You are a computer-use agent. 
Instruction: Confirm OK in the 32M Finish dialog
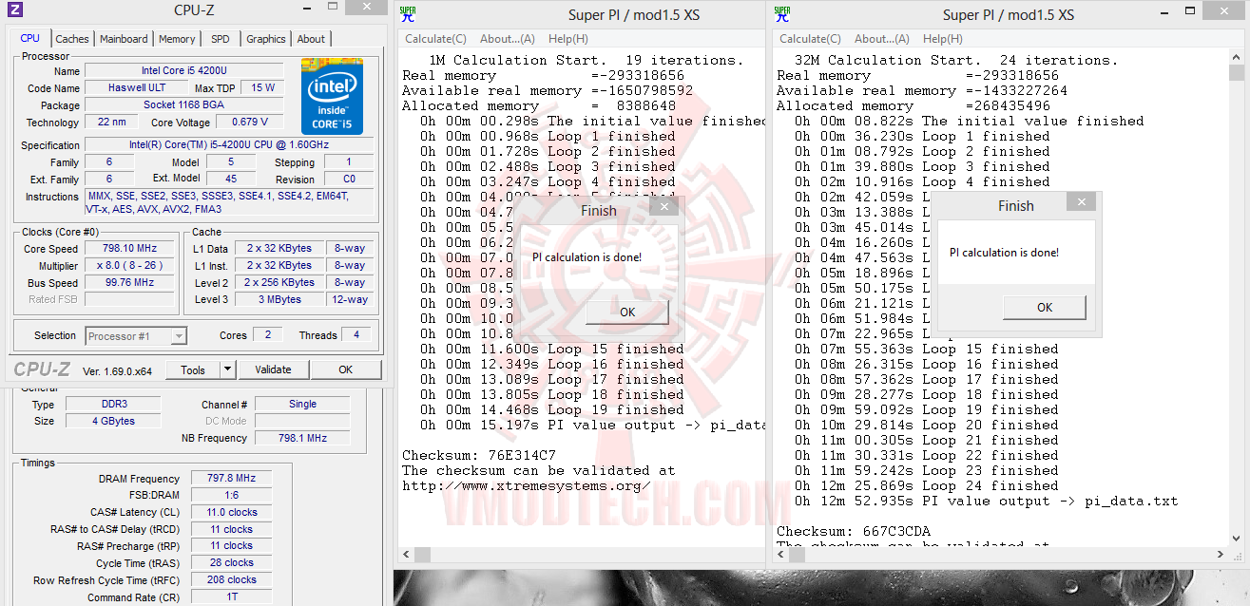1045,307
